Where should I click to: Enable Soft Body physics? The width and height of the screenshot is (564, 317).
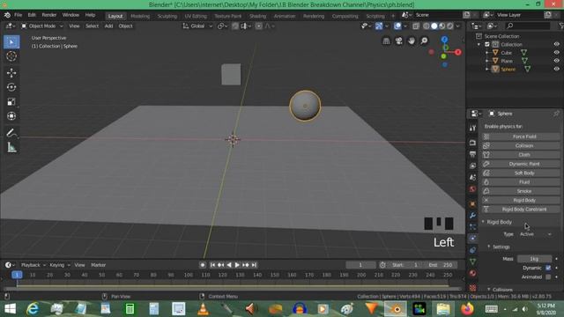[x=521, y=173]
